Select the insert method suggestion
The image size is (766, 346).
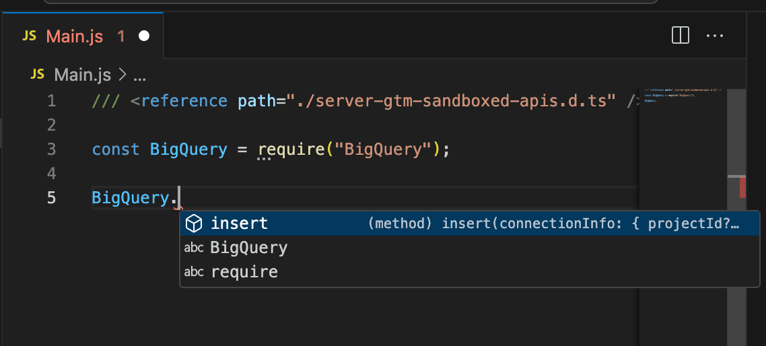click(x=469, y=223)
